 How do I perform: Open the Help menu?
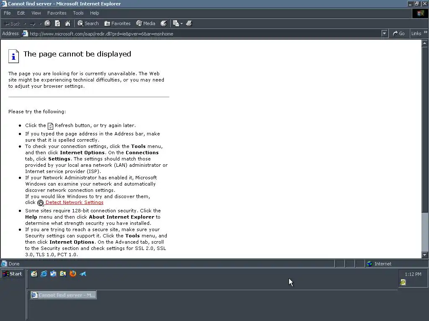pyautogui.click(x=94, y=13)
